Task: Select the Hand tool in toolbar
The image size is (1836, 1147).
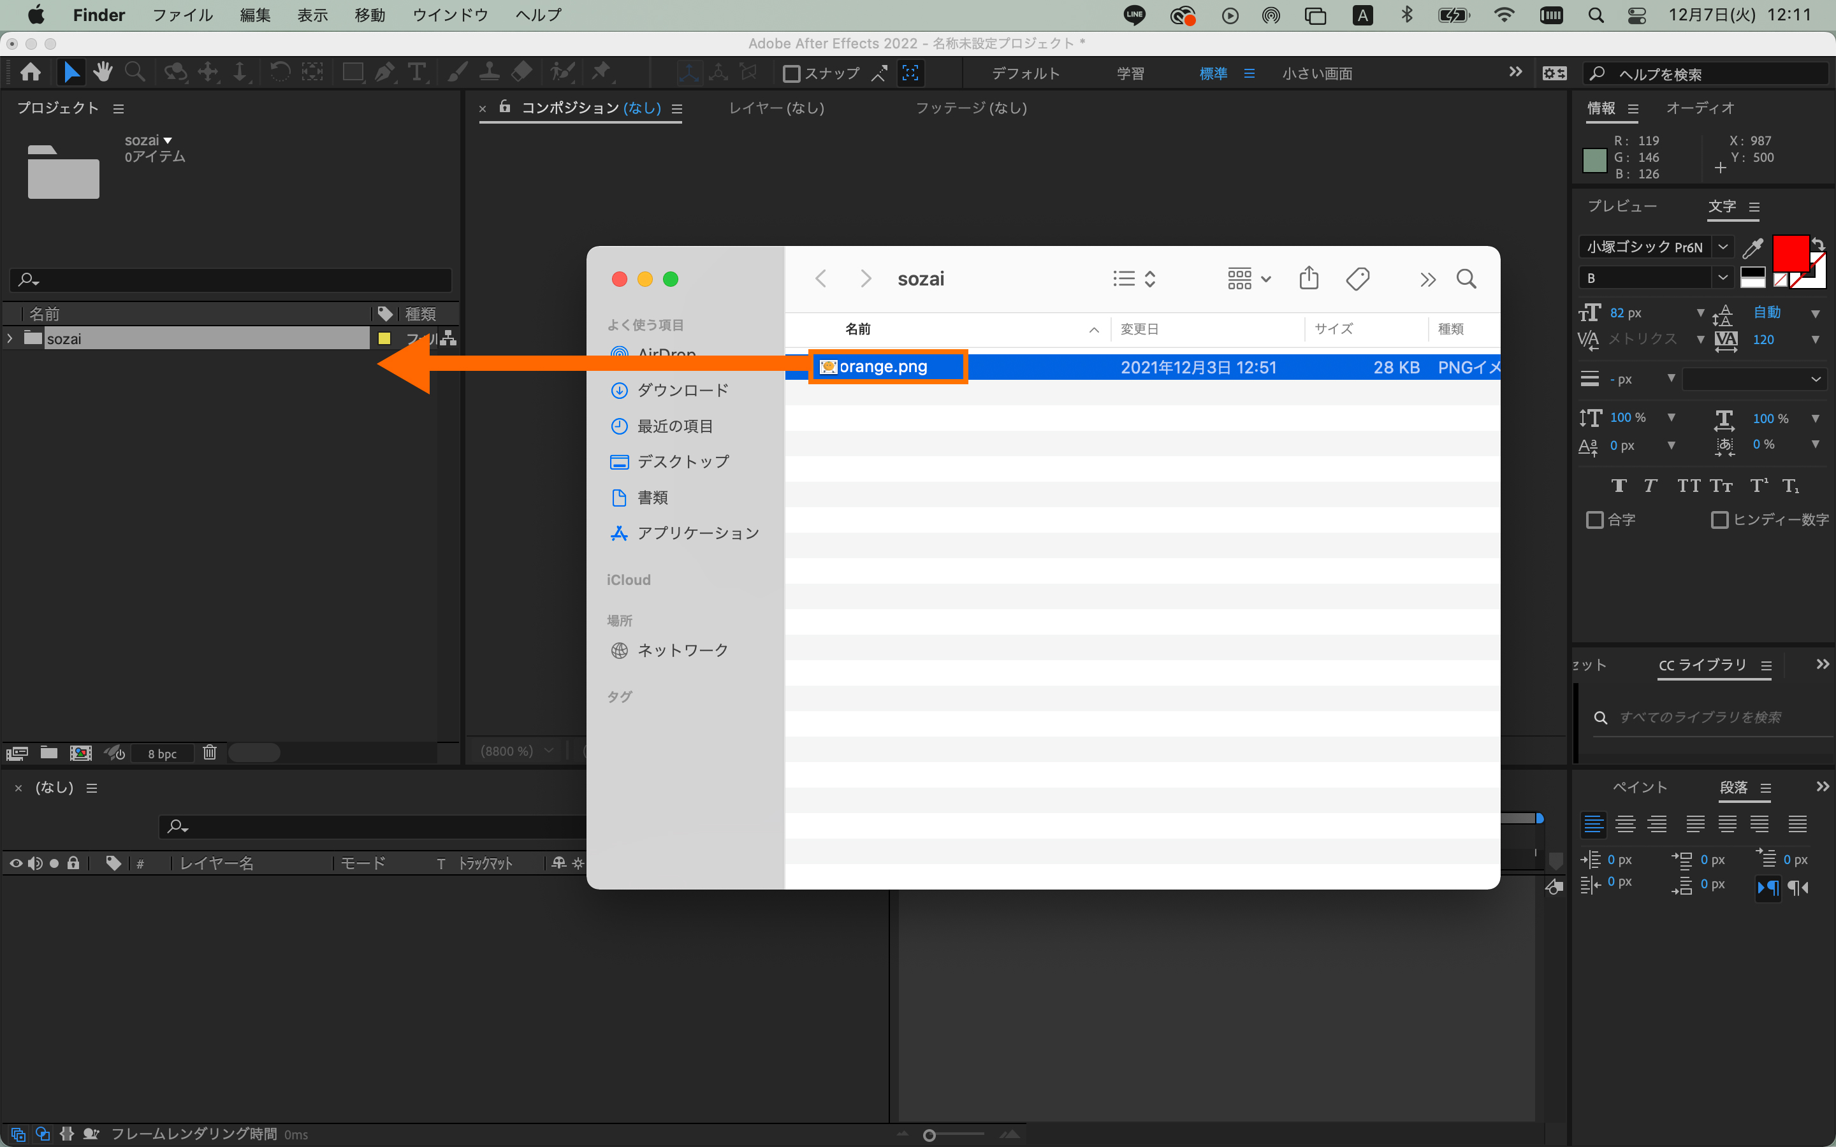Action: (103, 73)
